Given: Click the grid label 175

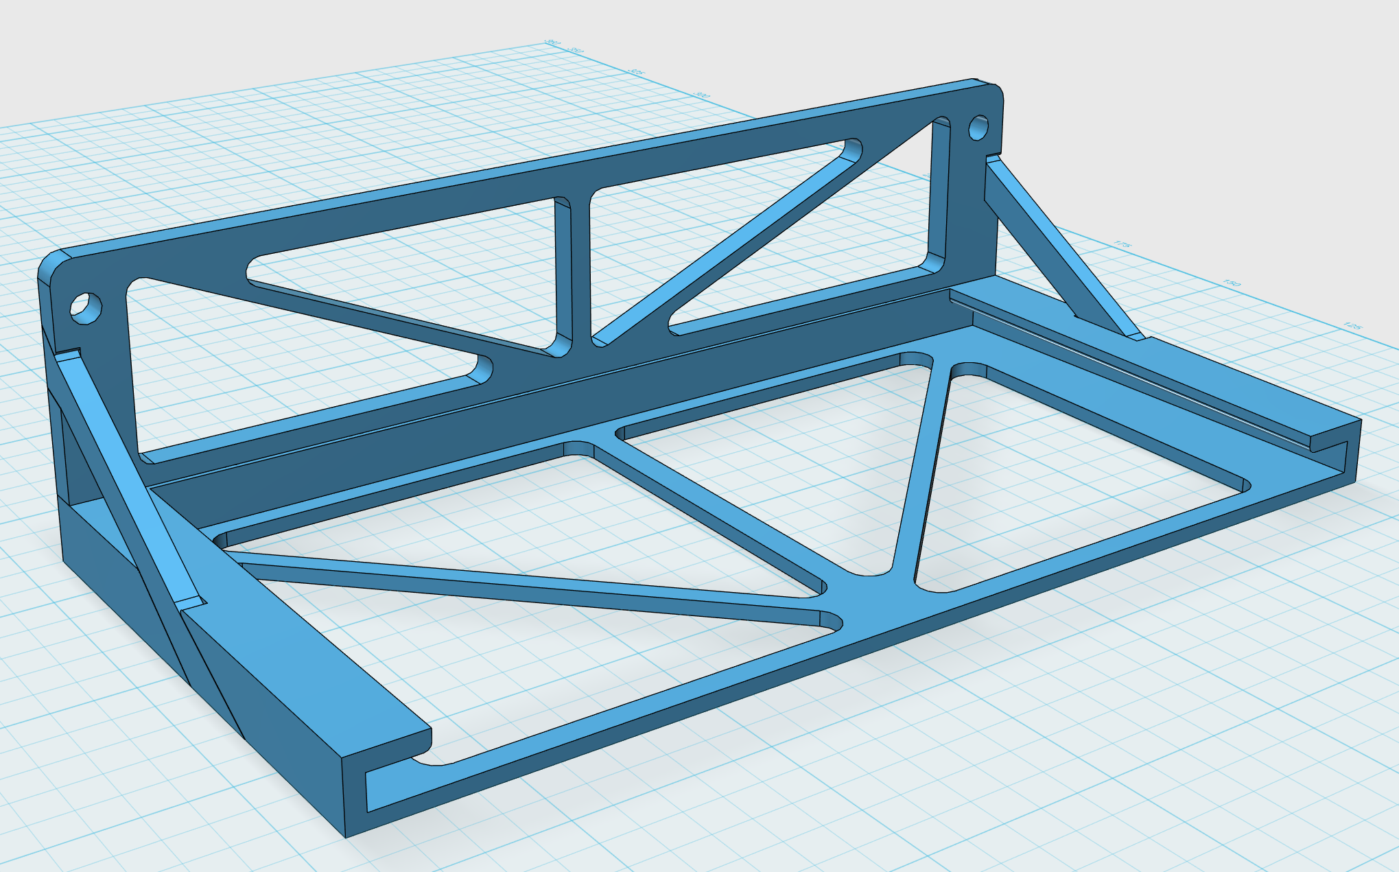Looking at the screenshot, I should (1122, 245).
